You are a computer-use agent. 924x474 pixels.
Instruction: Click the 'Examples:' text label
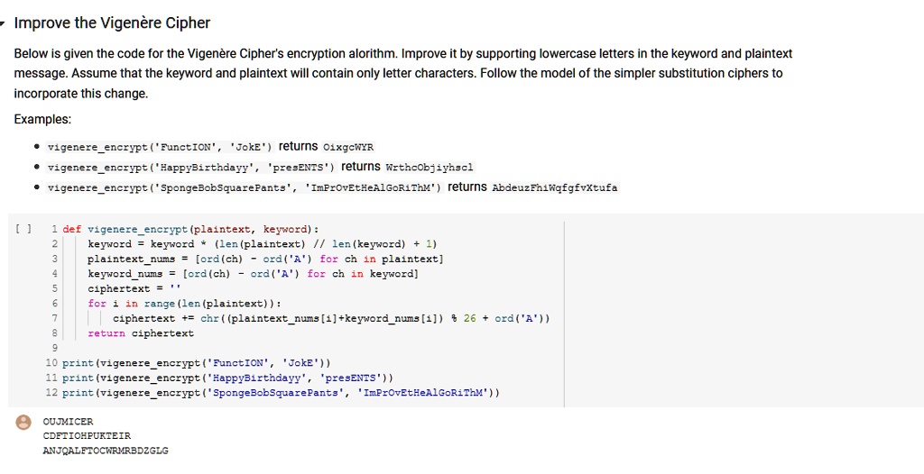[x=42, y=120]
